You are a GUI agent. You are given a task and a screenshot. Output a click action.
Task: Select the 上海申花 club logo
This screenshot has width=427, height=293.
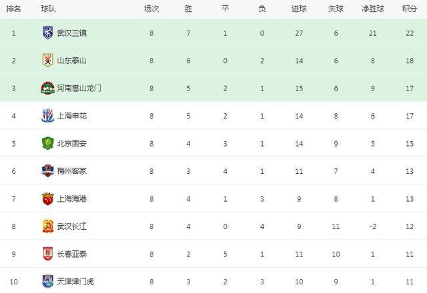[47, 116]
